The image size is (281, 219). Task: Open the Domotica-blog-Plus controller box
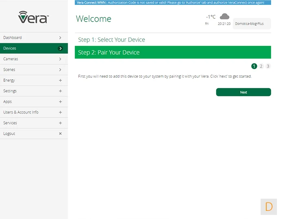tap(252, 24)
